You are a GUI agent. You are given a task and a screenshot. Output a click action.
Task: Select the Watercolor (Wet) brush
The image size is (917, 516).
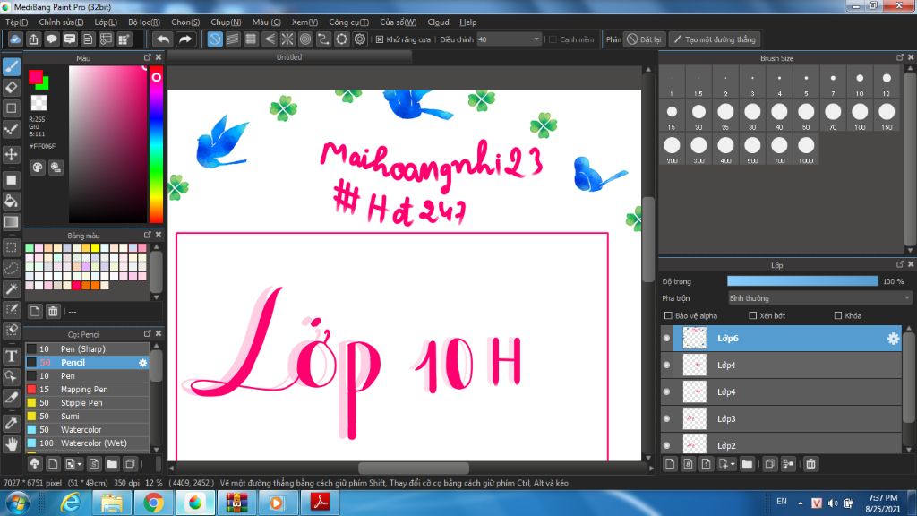coord(87,443)
